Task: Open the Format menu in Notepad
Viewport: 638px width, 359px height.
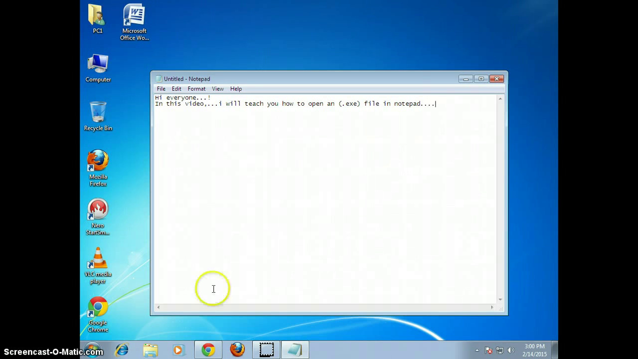Action: [196, 89]
